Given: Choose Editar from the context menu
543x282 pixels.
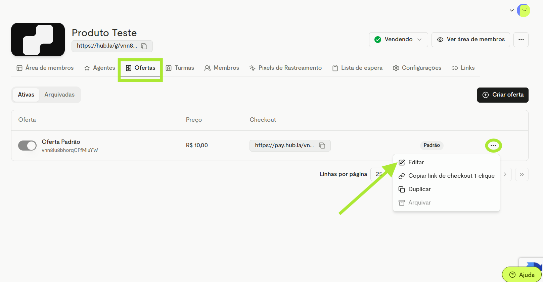Looking at the screenshot, I should 446,162.
